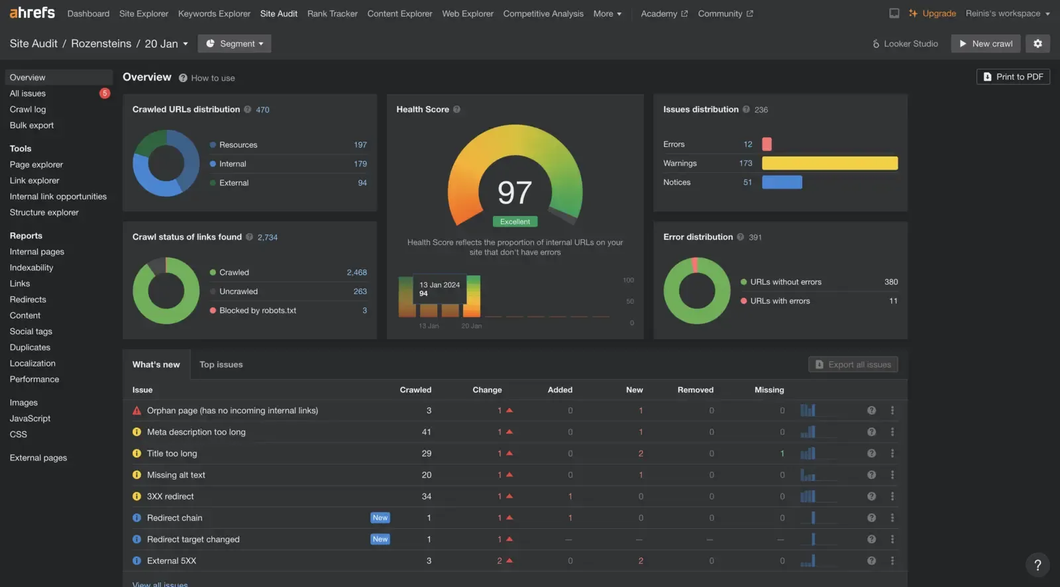Open more options for External 5XX row
The width and height of the screenshot is (1060, 587).
892,560
